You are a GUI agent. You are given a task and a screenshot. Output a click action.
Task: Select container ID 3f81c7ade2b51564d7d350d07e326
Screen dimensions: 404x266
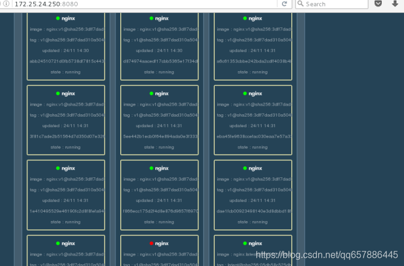(67, 136)
